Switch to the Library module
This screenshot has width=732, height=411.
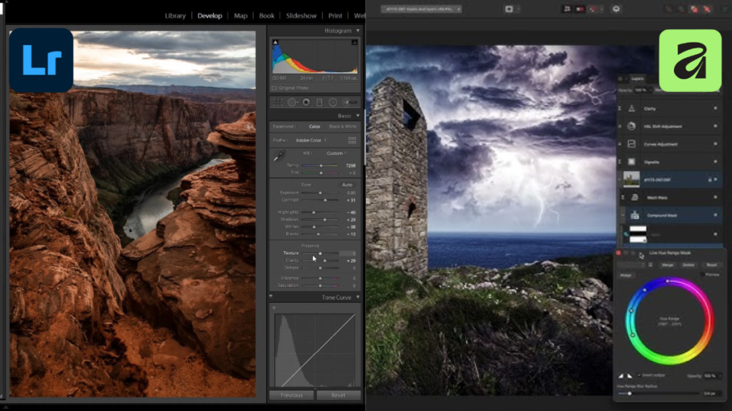175,15
